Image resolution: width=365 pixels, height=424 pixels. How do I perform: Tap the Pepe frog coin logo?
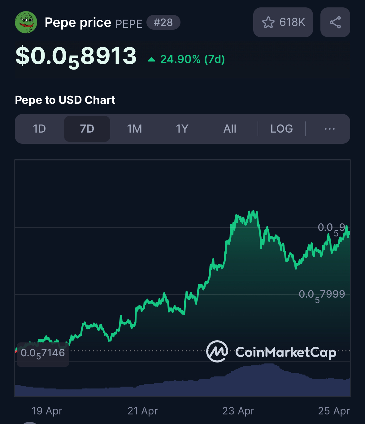point(26,22)
